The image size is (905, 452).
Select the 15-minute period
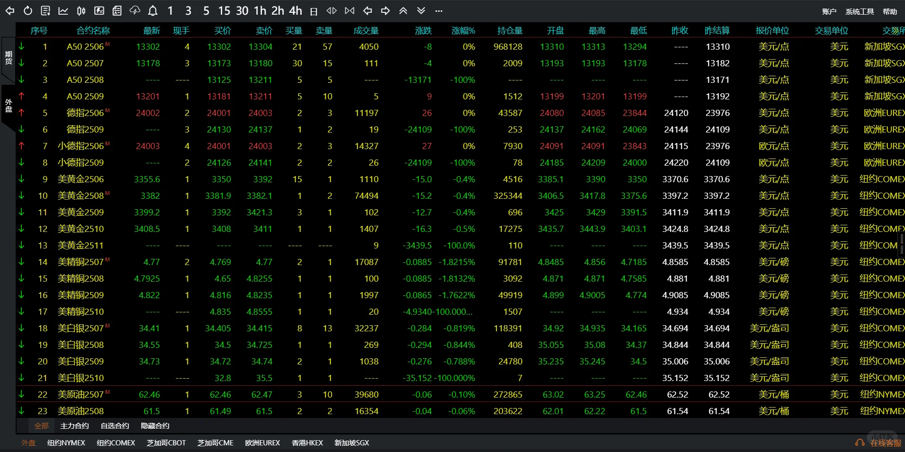[x=224, y=10]
